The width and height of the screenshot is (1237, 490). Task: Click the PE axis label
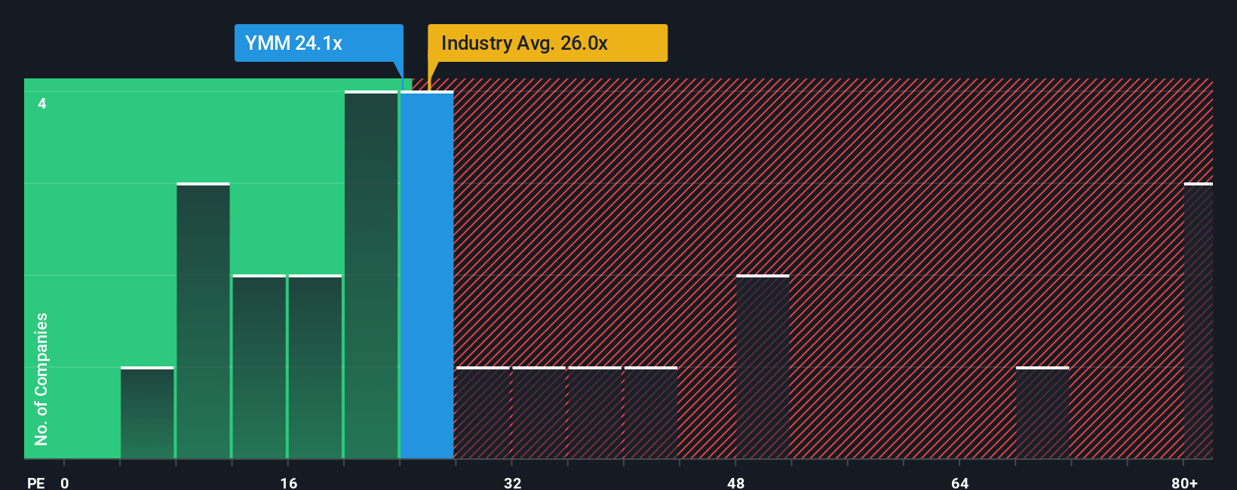(x=35, y=482)
